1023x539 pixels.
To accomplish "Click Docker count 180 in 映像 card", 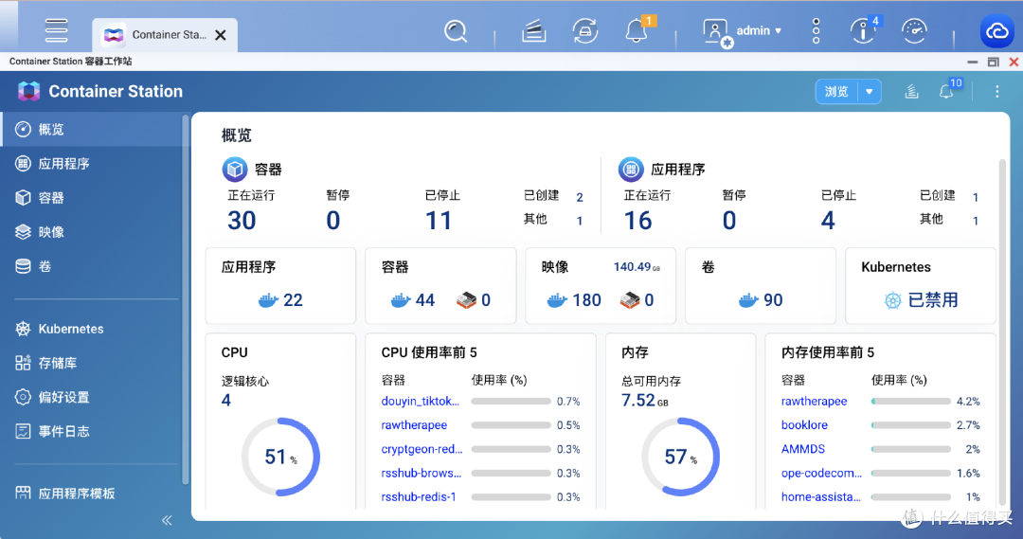I will pyautogui.click(x=586, y=300).
